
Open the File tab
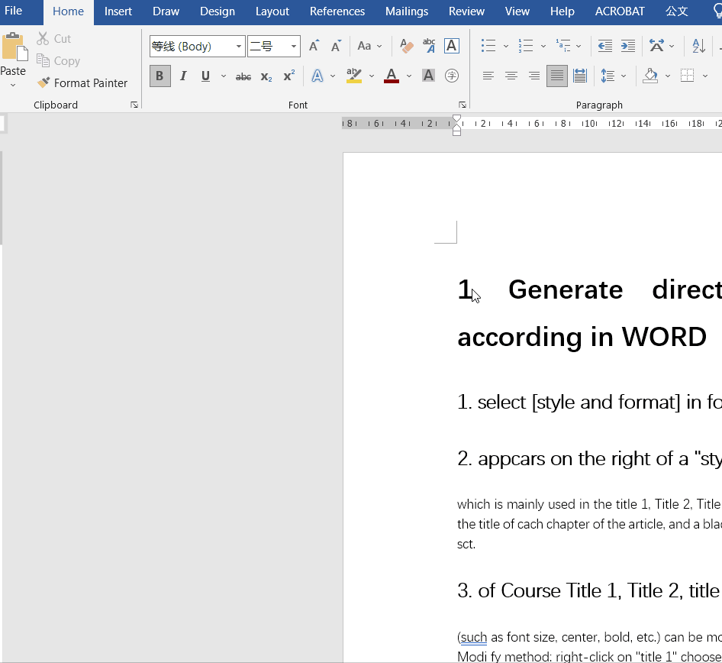coord(13,11)
